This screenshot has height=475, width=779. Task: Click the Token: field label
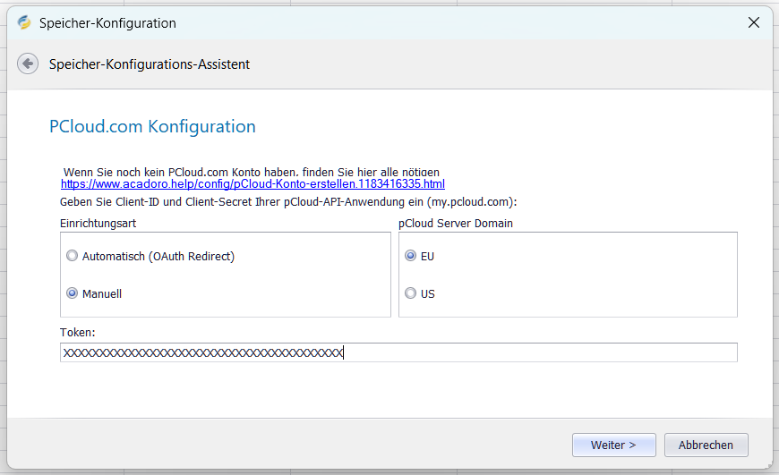(x=78, y=332)
